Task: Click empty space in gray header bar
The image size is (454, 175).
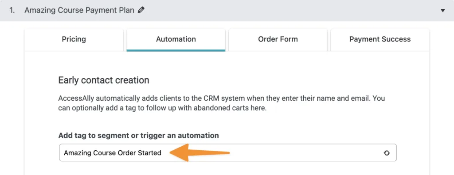Action: tap(290, 11)
